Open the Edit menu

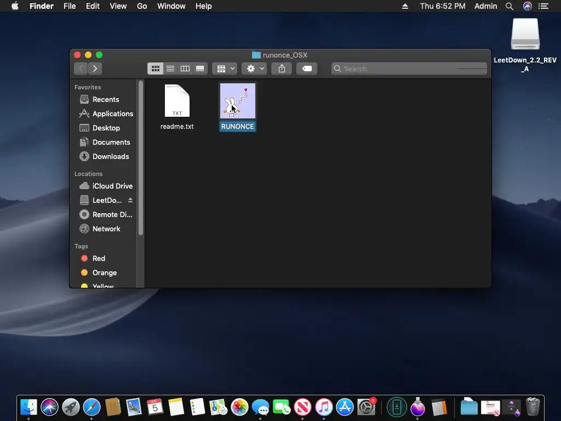(x=93, y=6)
